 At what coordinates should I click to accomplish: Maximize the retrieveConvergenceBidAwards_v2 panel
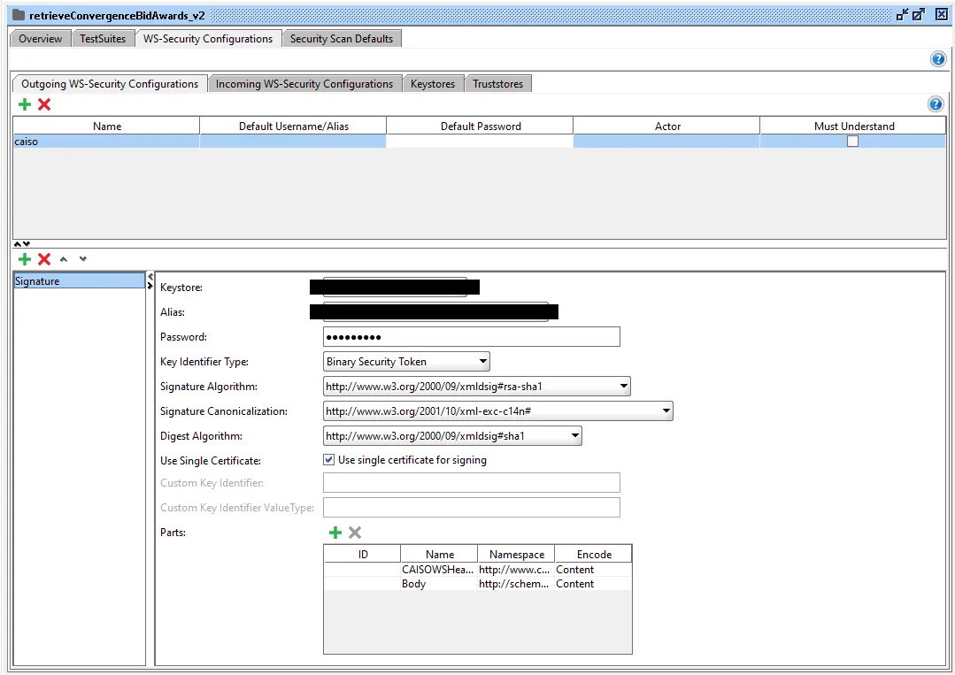919,15
